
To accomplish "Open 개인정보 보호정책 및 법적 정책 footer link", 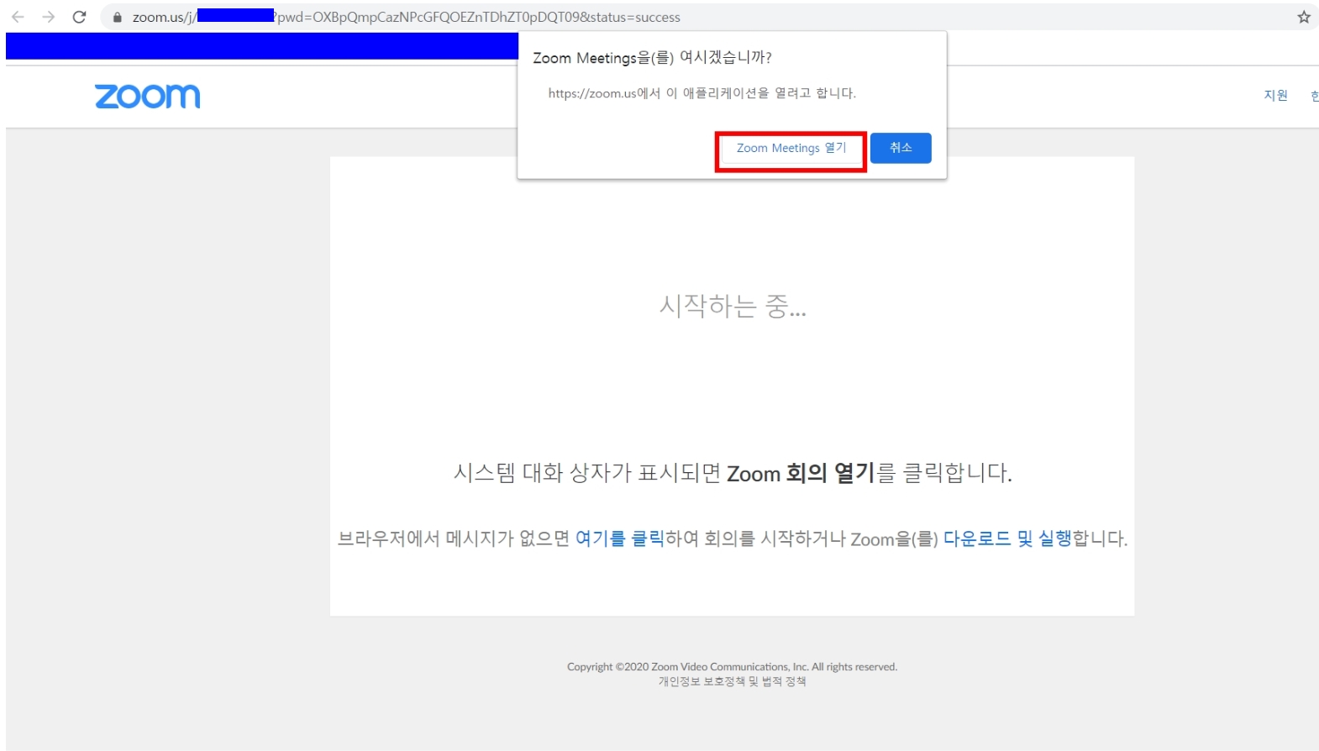I will [732, 681].
